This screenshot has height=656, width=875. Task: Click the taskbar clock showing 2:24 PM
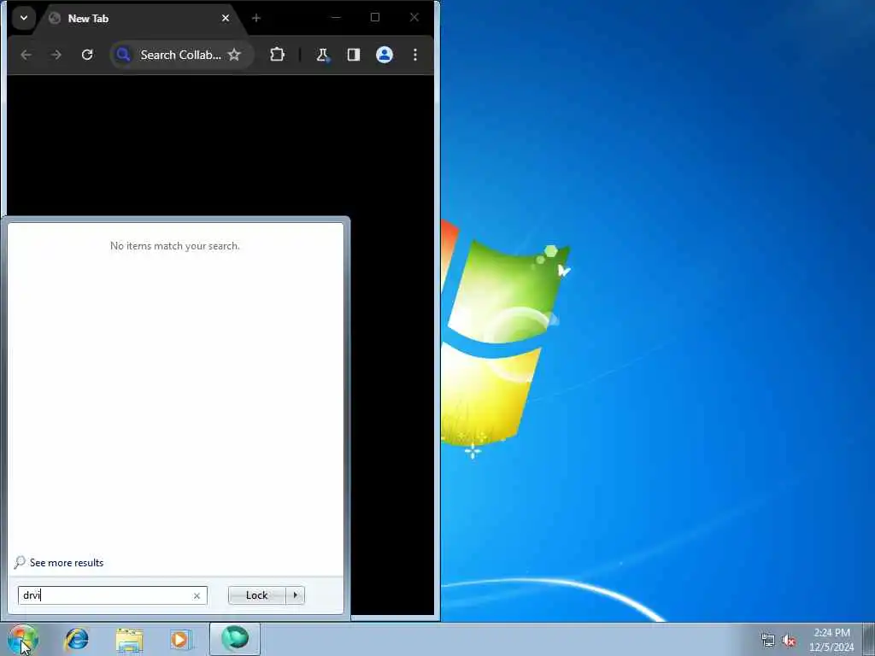[x=831, y=640]
